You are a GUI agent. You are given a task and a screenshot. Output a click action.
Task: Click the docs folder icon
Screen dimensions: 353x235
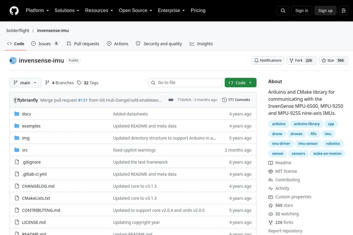[x=17, y=114]
